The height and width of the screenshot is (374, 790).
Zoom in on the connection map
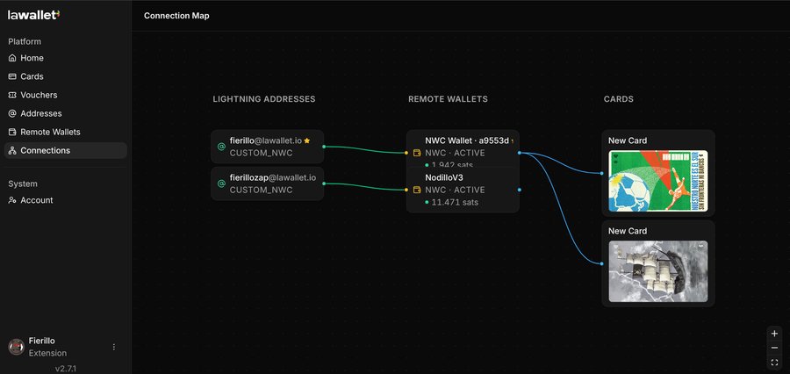pyautogui.click(x=774, y=334)
